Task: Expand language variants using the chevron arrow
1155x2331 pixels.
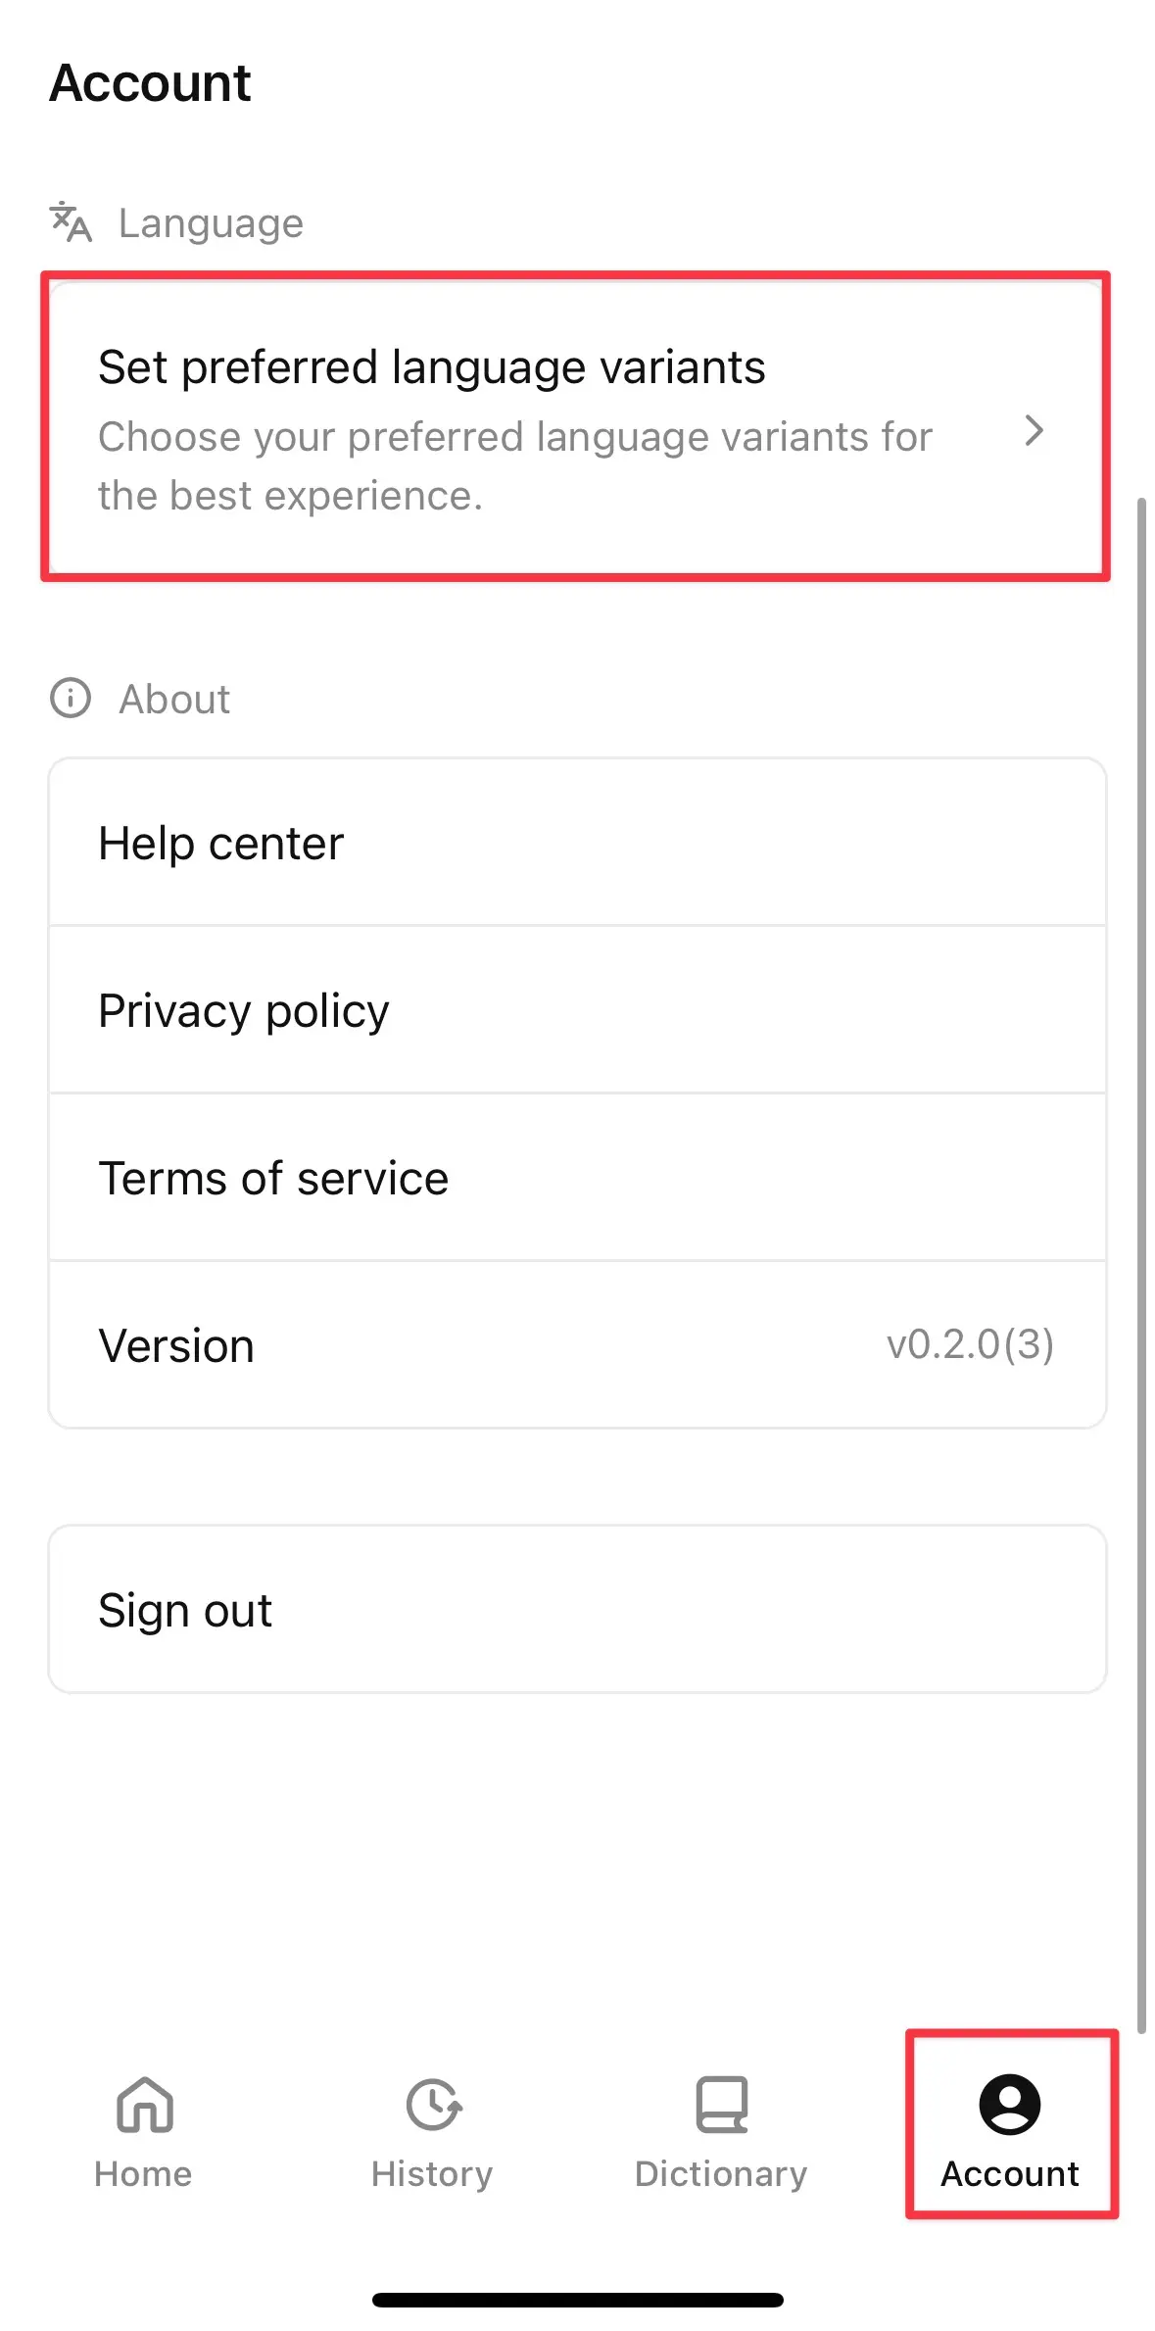Action: click(x=1034, y=431)
